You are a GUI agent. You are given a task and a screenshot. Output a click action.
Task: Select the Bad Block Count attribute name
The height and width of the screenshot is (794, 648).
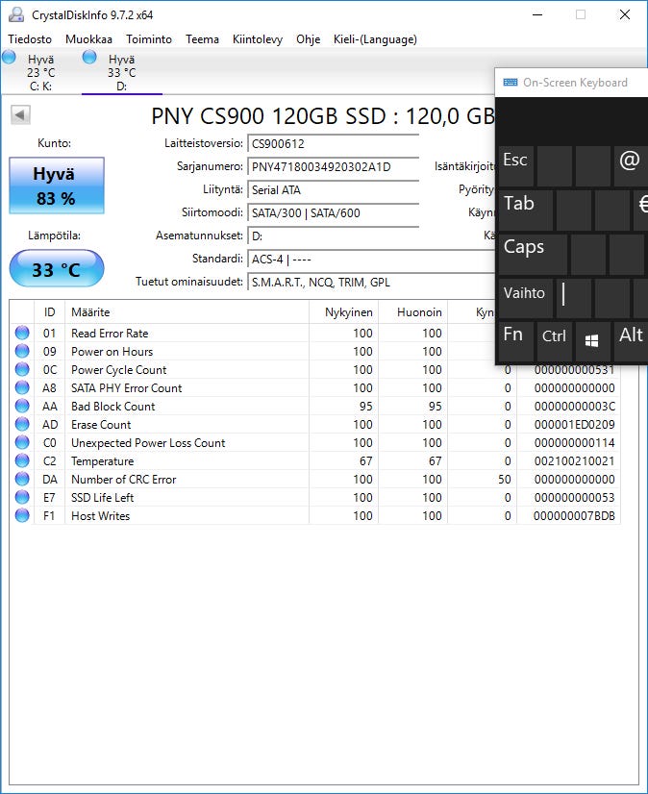pyautogui.click(x=113, y=406)
